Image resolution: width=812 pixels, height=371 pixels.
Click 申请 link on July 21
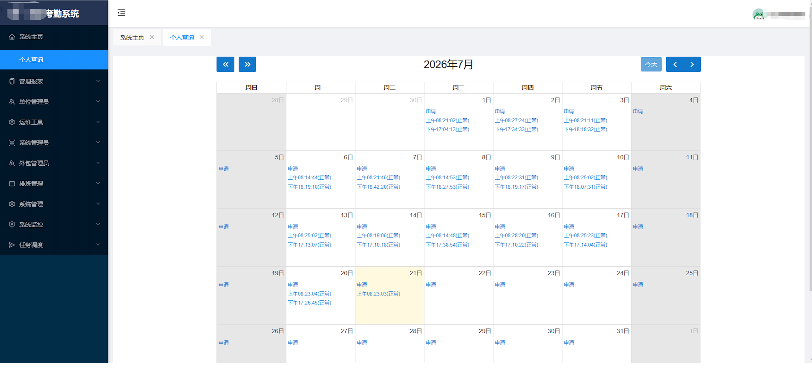(x=362, y=285)
